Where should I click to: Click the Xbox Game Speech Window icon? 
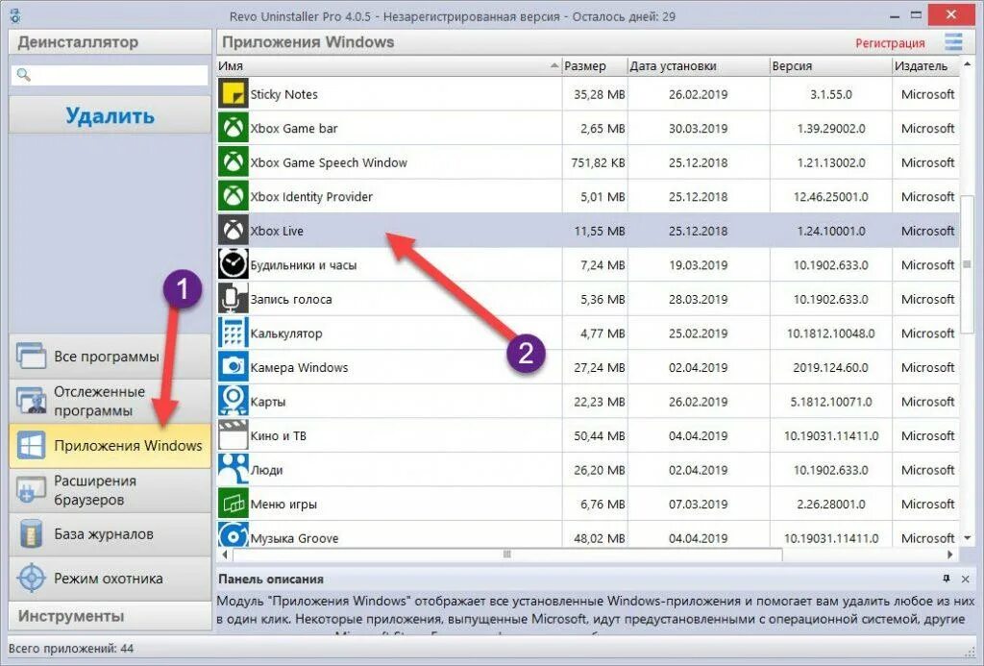point(233,162)
